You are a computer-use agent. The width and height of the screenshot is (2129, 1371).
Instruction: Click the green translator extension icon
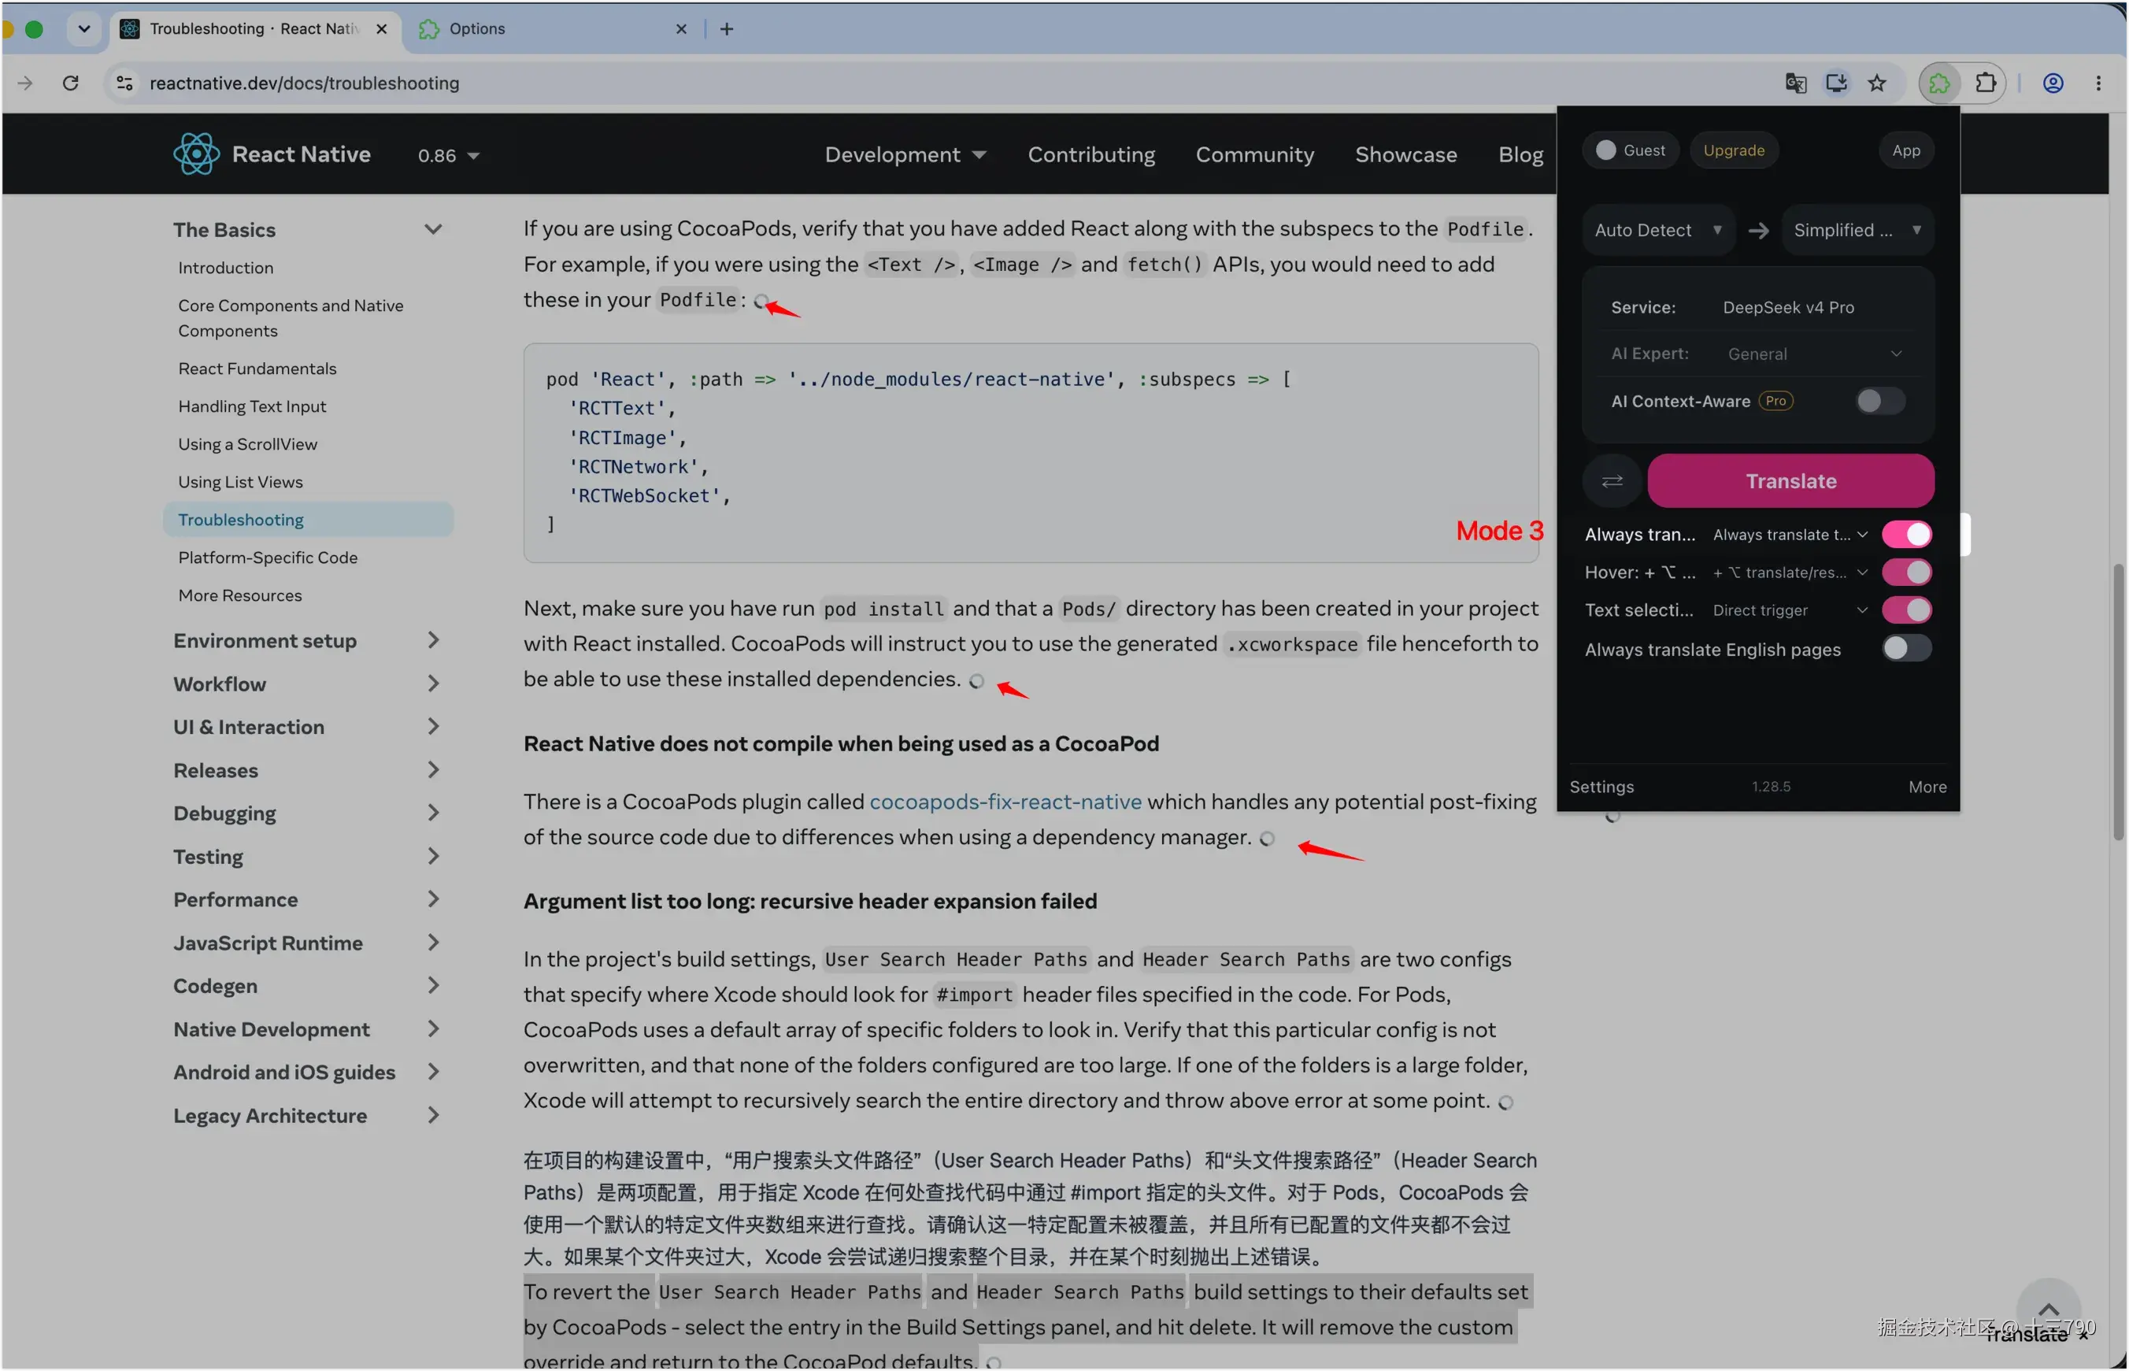tap(1939, 83)
